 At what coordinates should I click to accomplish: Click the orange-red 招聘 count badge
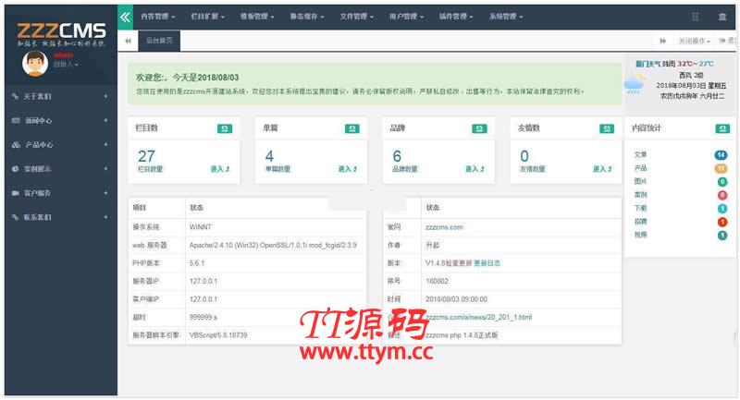[x=722, y=222]
